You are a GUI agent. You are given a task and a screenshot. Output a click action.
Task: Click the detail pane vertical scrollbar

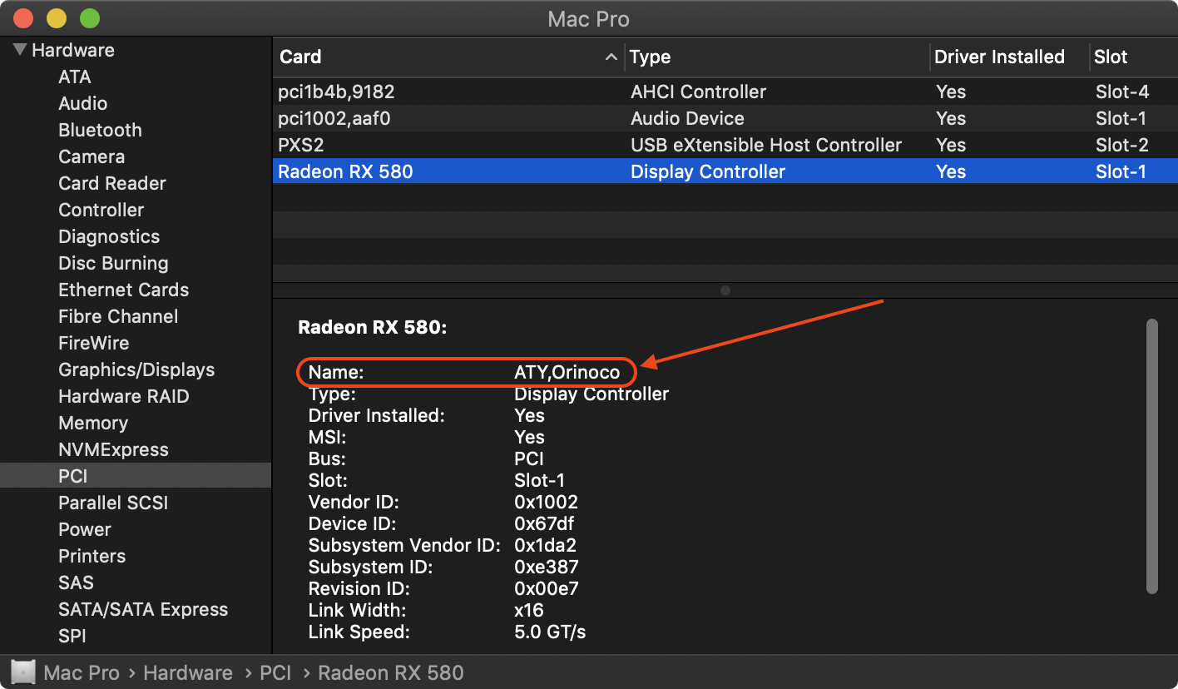(x=1152, y=456)
